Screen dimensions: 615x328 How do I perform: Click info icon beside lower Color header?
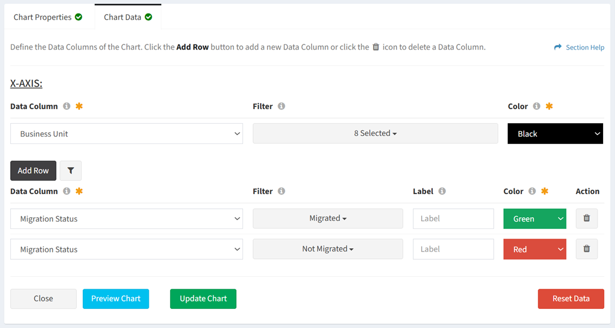532,191
